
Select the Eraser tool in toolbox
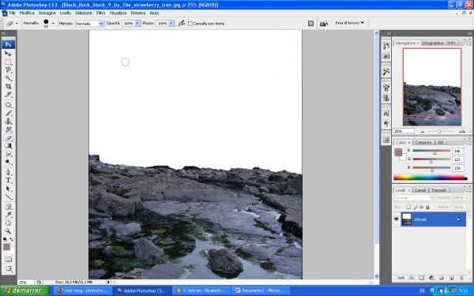8,137
